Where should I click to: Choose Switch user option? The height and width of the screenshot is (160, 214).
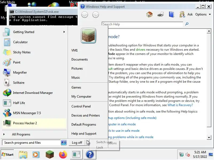[x=104, y=142]
